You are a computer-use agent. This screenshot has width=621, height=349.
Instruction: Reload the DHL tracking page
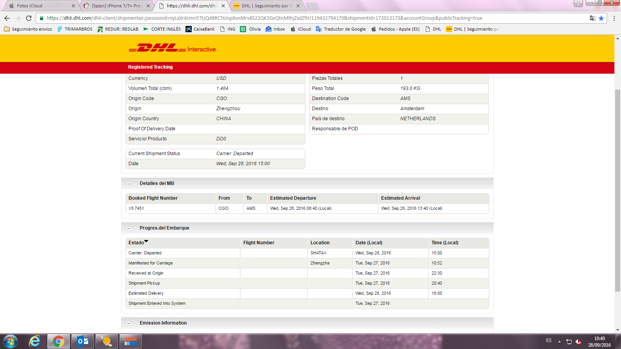(29, 18)
